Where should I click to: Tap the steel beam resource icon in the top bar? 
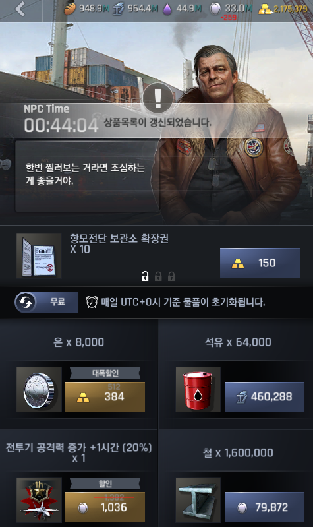coord(118,9)
